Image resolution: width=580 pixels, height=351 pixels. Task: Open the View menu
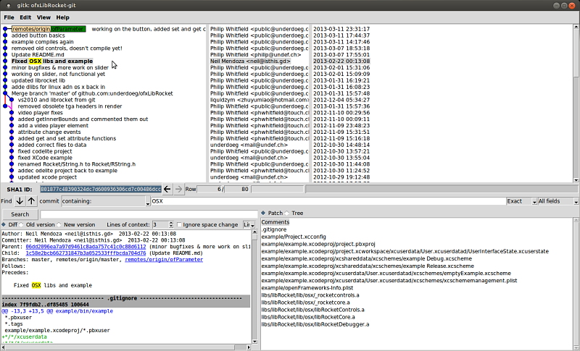pyautogui.click(x=43, y=17)
